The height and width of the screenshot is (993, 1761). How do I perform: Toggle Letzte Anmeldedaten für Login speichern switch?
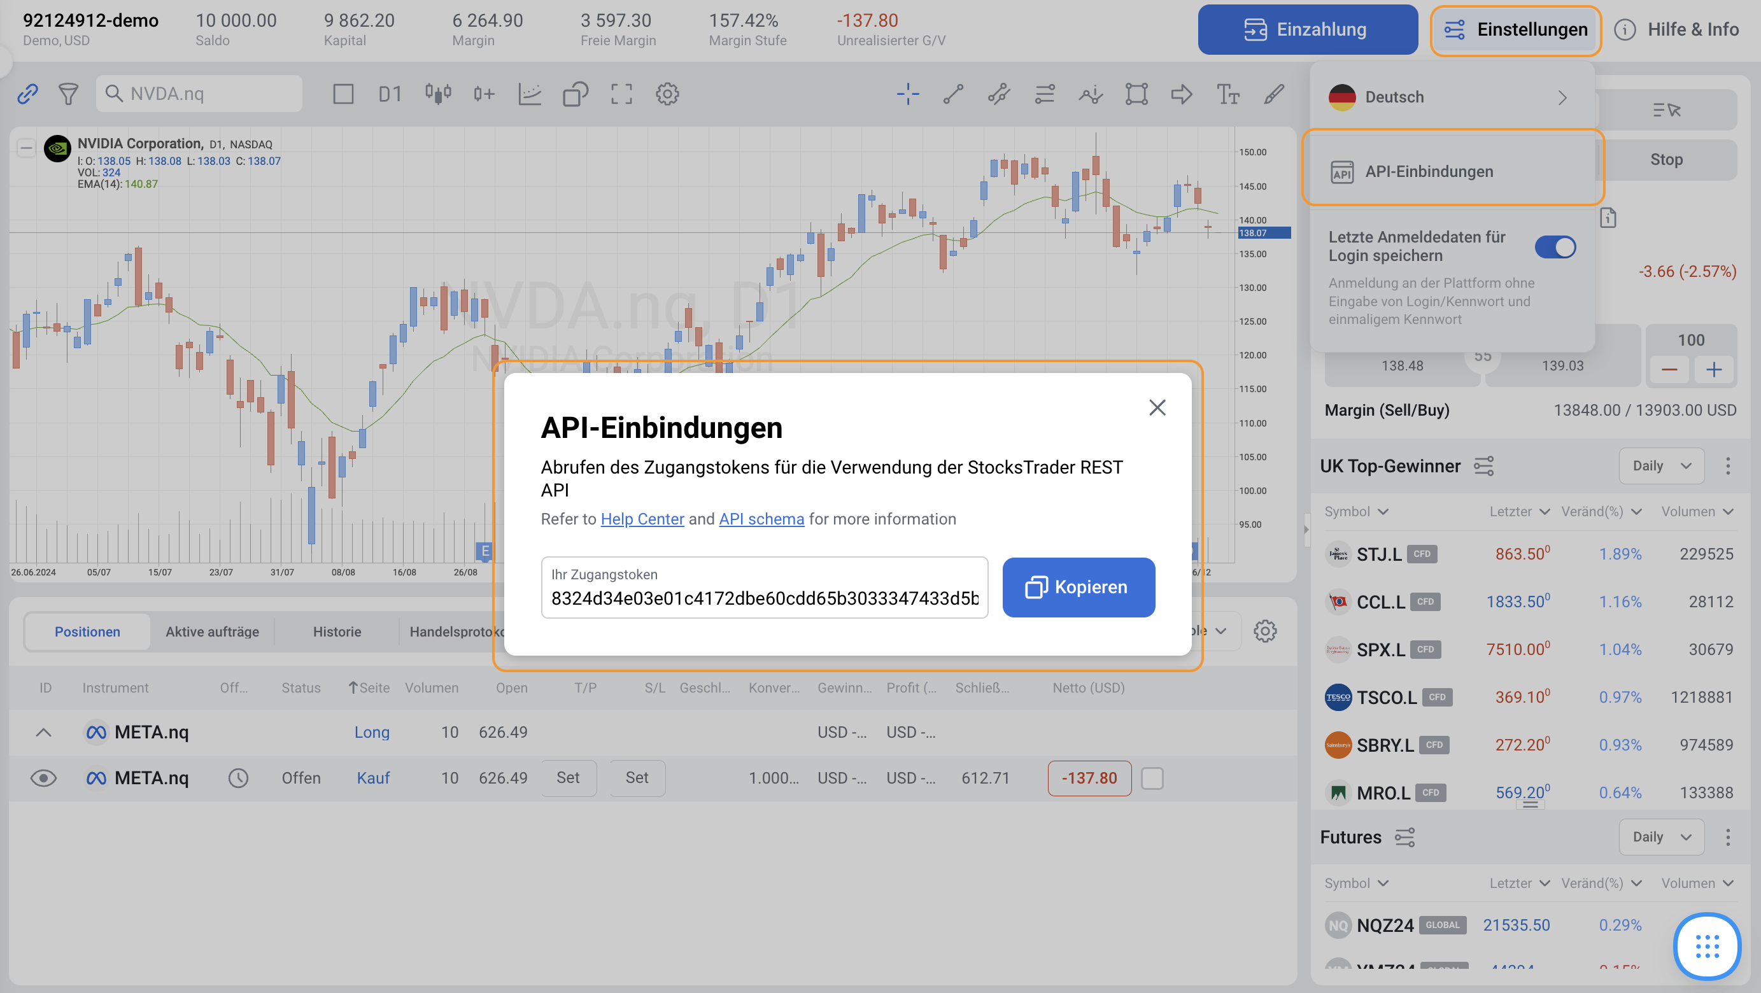click(x=1555, y=247)
